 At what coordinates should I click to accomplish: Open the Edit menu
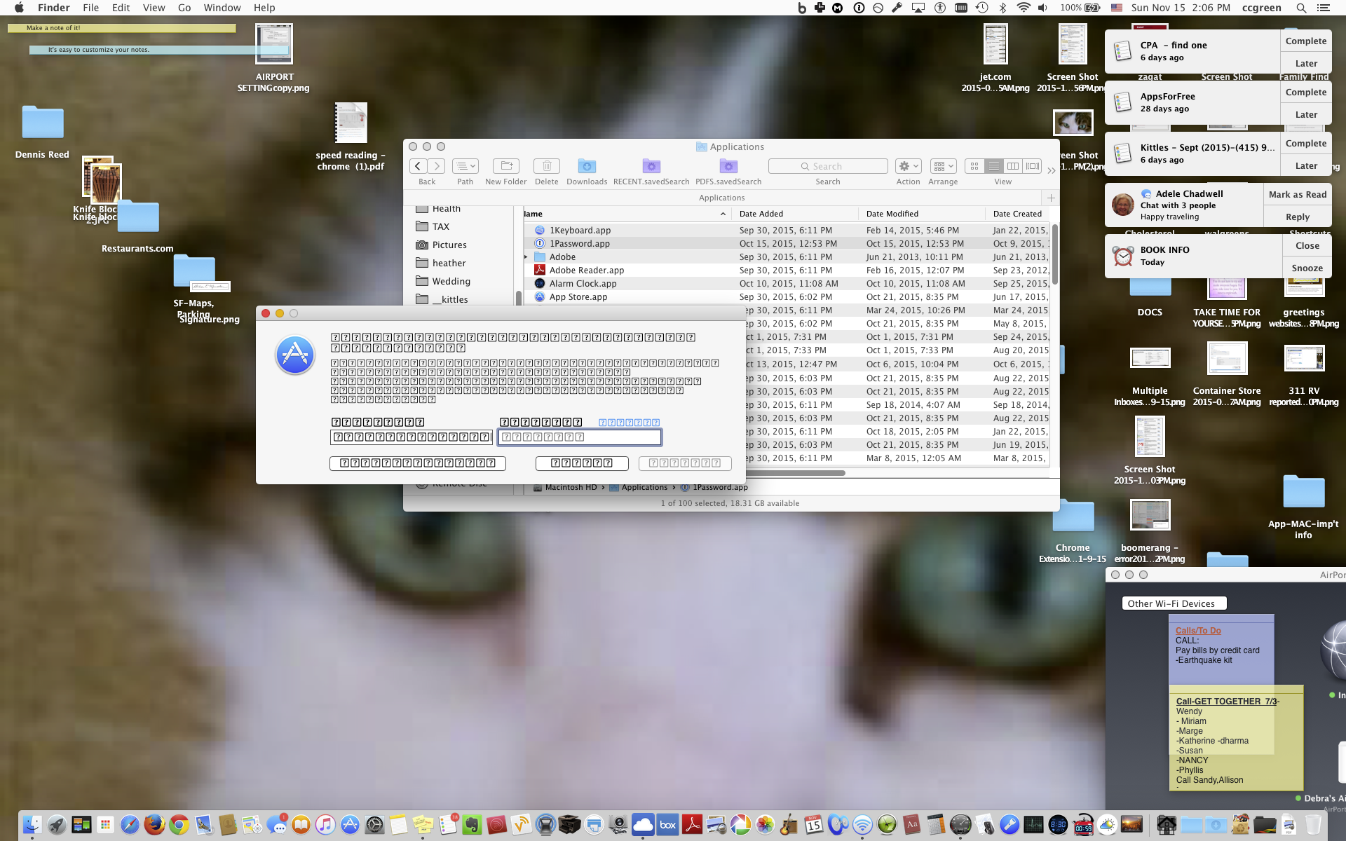click(121, 8)
